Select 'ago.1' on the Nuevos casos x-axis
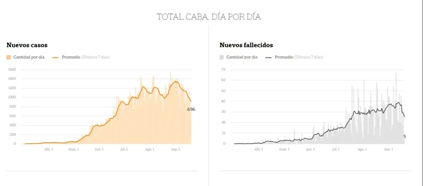This screenshot has width=423, height=186. (x=150, y=150)
